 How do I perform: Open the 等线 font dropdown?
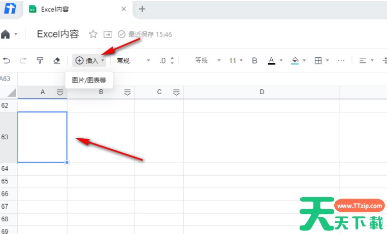207,60
